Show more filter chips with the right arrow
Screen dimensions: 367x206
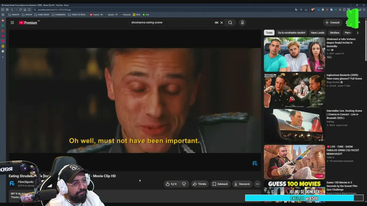(358, 33)
